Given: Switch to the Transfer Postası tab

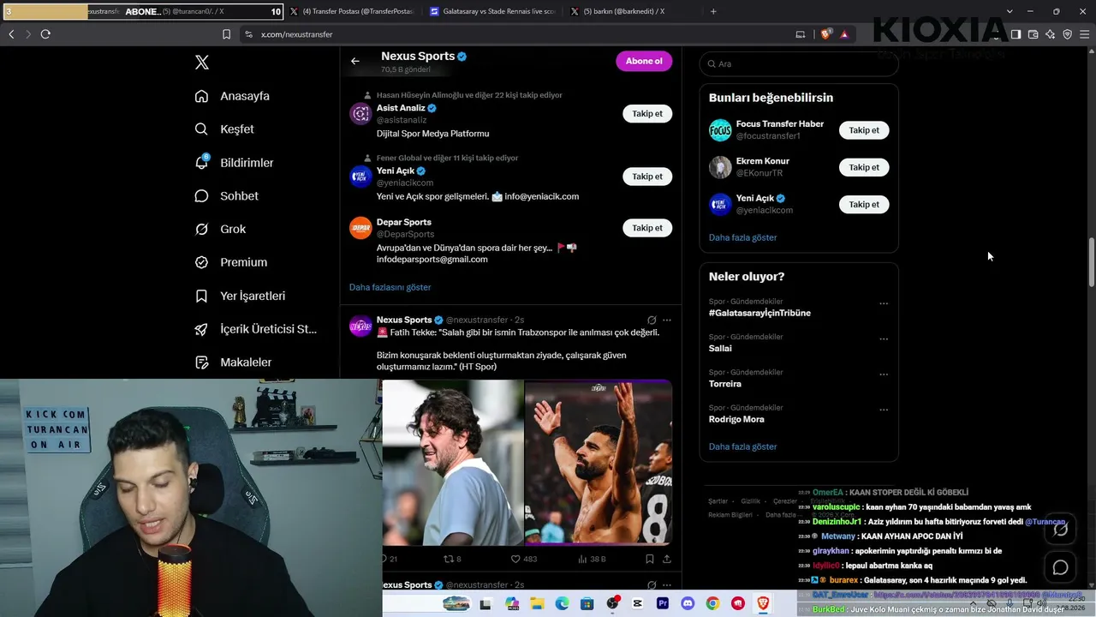Looking at the screenshot, I should point(352,11).
